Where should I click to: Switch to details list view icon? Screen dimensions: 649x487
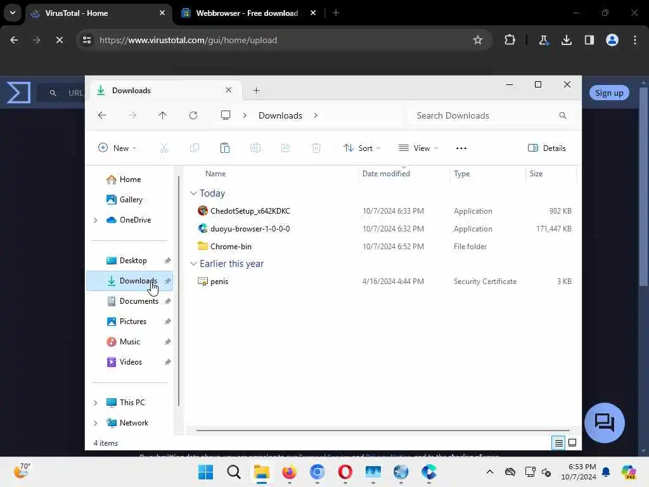tap(558, 443)
